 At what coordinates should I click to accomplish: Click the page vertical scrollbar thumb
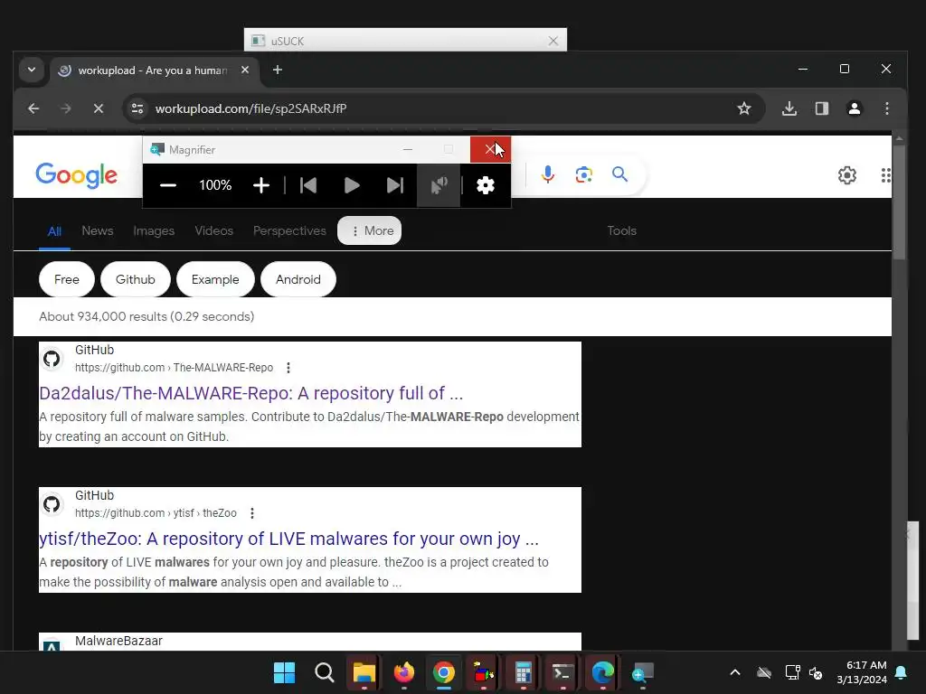click(x=899, y=202)
